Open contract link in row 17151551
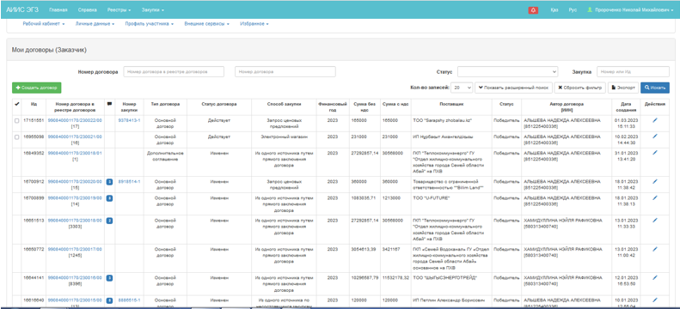Viewport: 680px width, 309px height. tap(75, 120)
